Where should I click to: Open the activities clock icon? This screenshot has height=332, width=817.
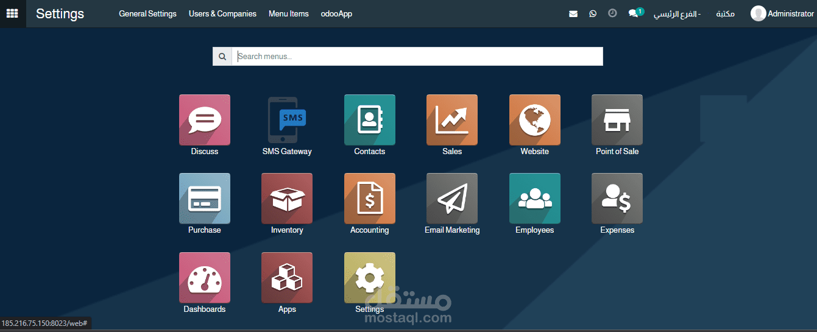pos(612,13)
